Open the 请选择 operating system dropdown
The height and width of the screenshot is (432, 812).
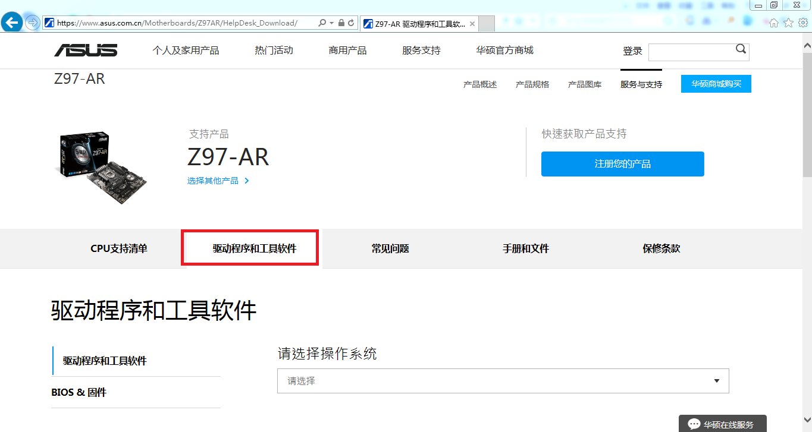tap(503, 381)
